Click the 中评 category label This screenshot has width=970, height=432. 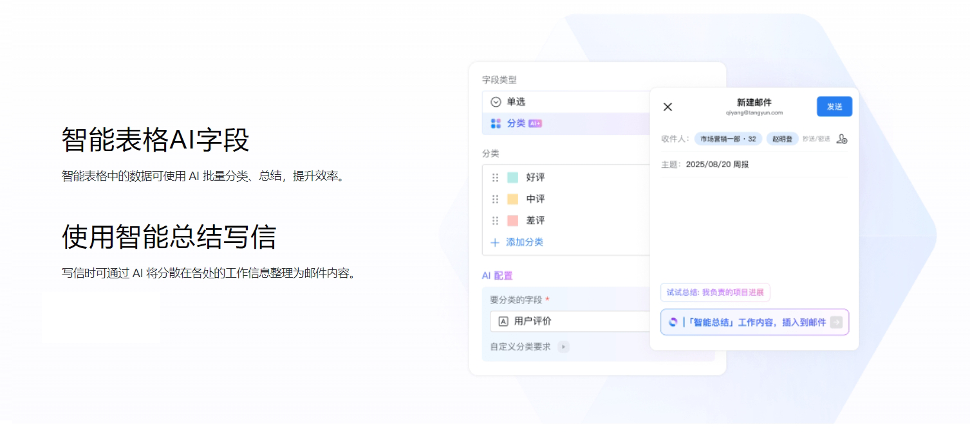pyautogui.click(x=536, y=199)
